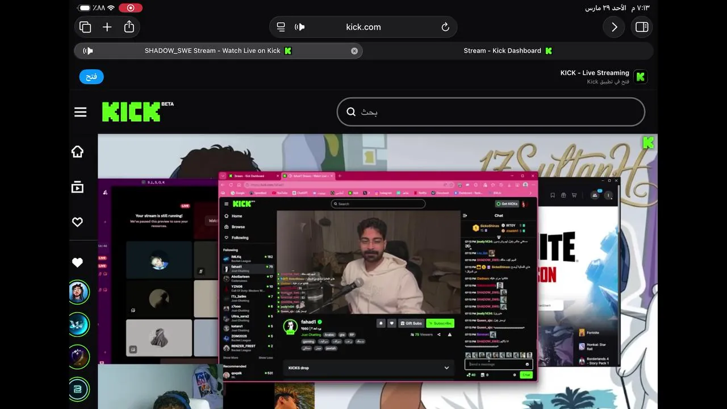Open the blue number-2 channel avatar

[x=79, y=389]
